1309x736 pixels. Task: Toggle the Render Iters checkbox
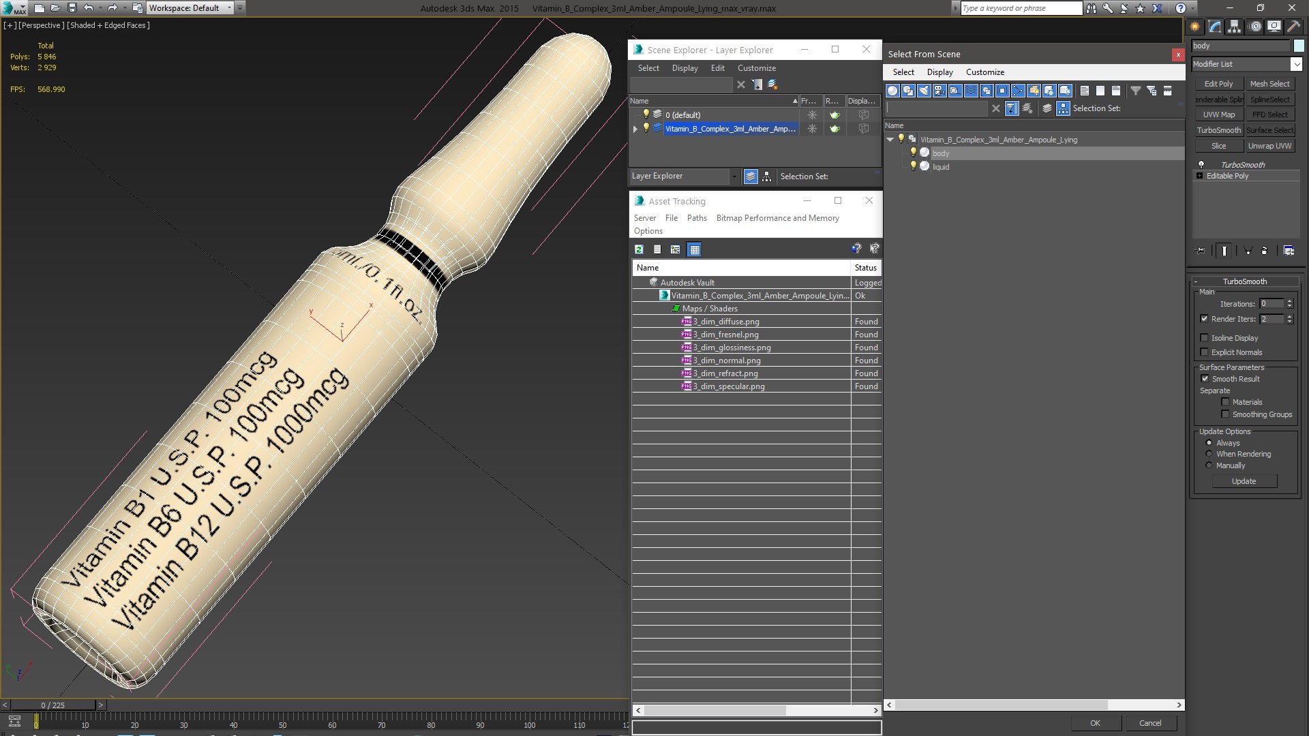tap(1204, 319)
